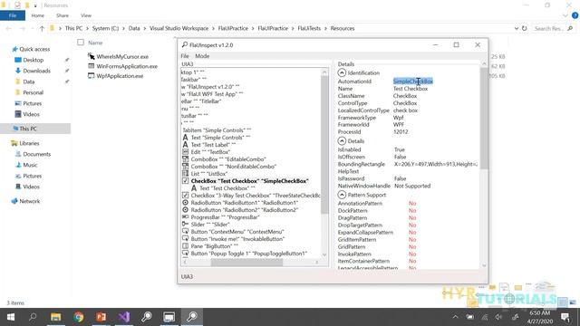Click the EditableCombo ComboBox icon

click(185, 159)
